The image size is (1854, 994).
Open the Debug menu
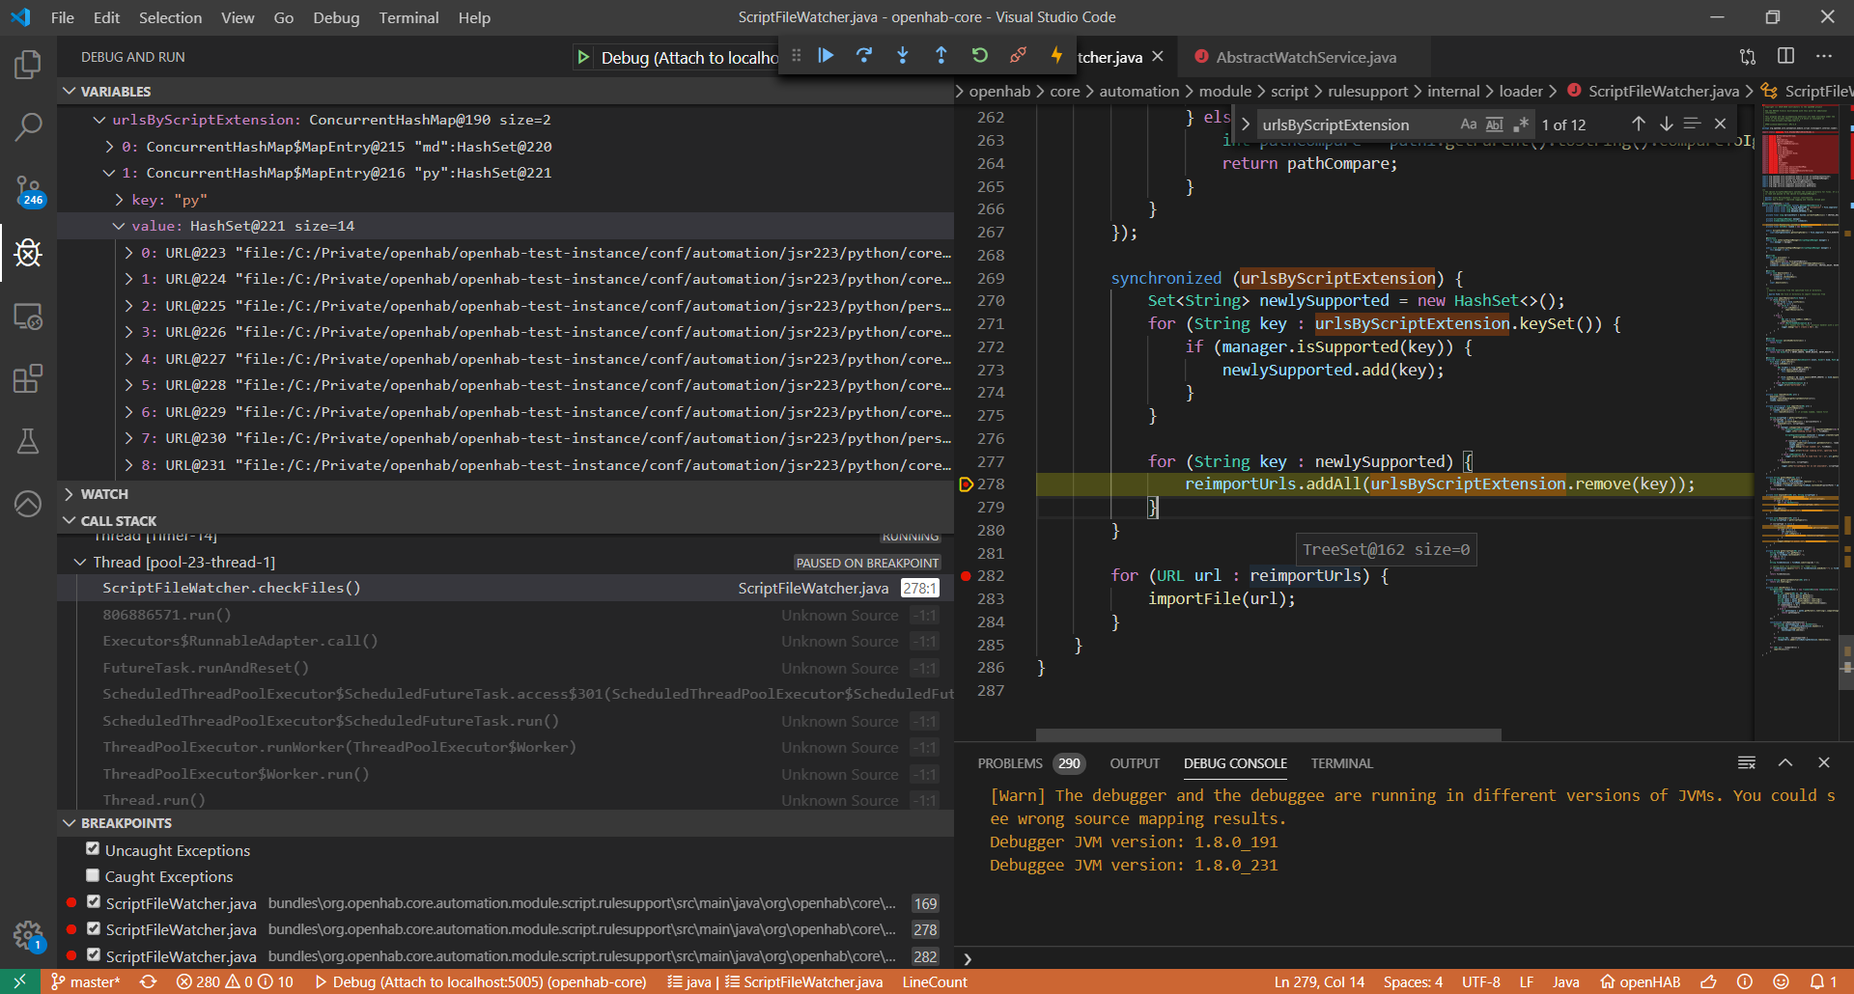pos(335,17)
